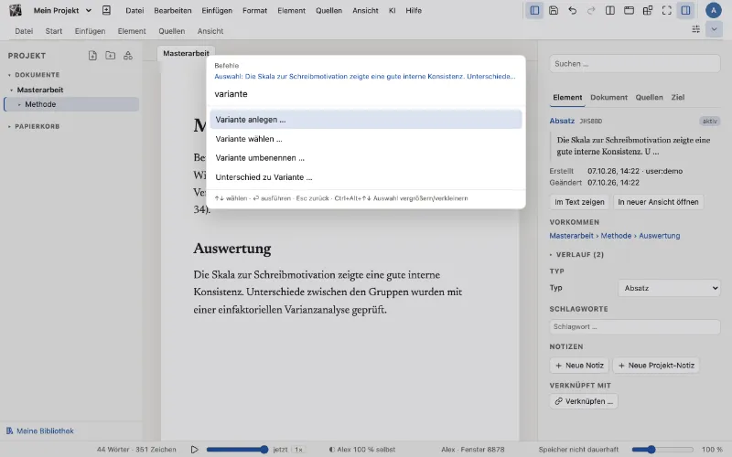732x457 pixels.
Task: Choose 'Variante umbenennen …' command
Action: point(365,157)
